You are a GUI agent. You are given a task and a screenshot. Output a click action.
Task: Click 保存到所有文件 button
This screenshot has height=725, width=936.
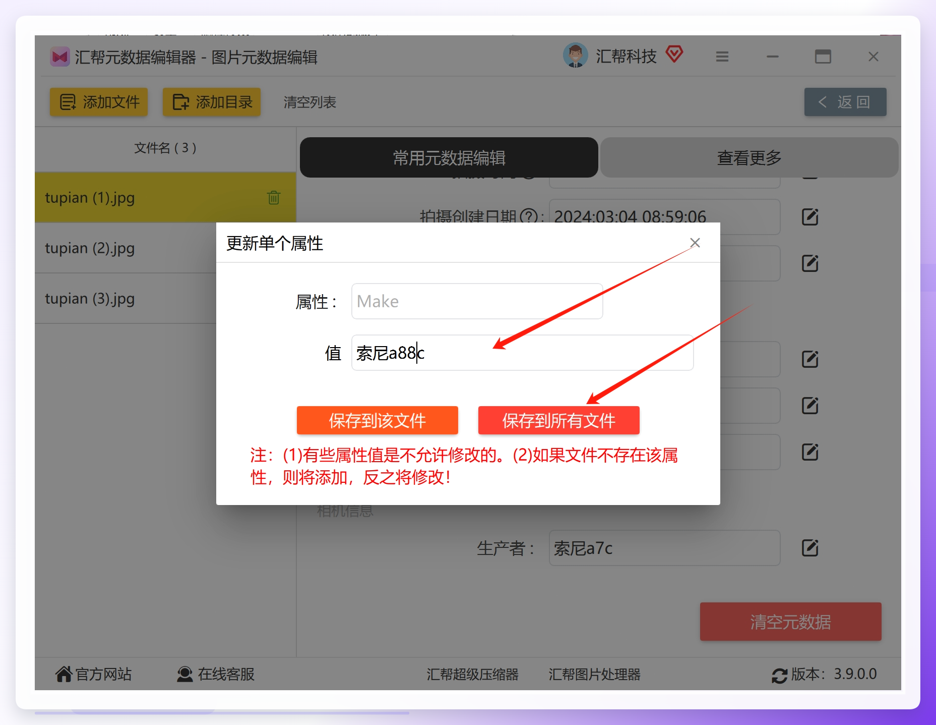(559, 420)
